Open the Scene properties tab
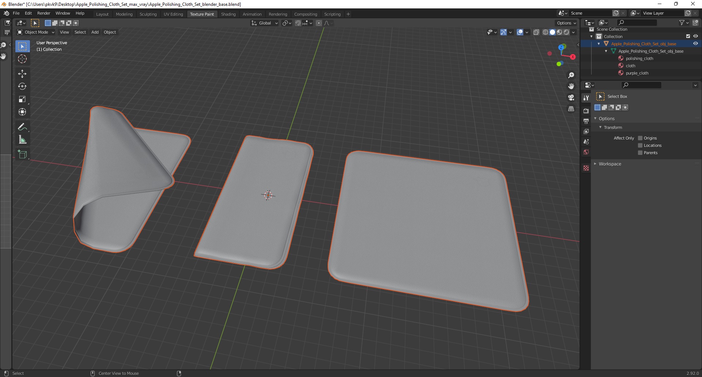 586,142
